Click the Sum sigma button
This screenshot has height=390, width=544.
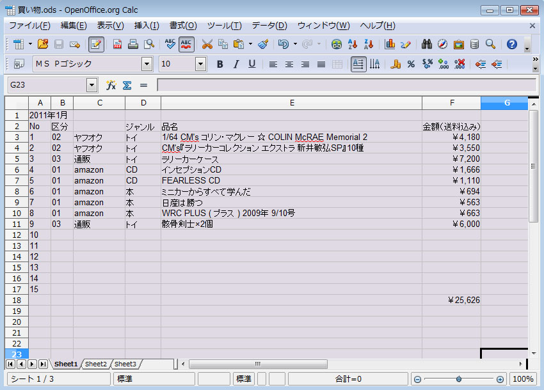127,85
